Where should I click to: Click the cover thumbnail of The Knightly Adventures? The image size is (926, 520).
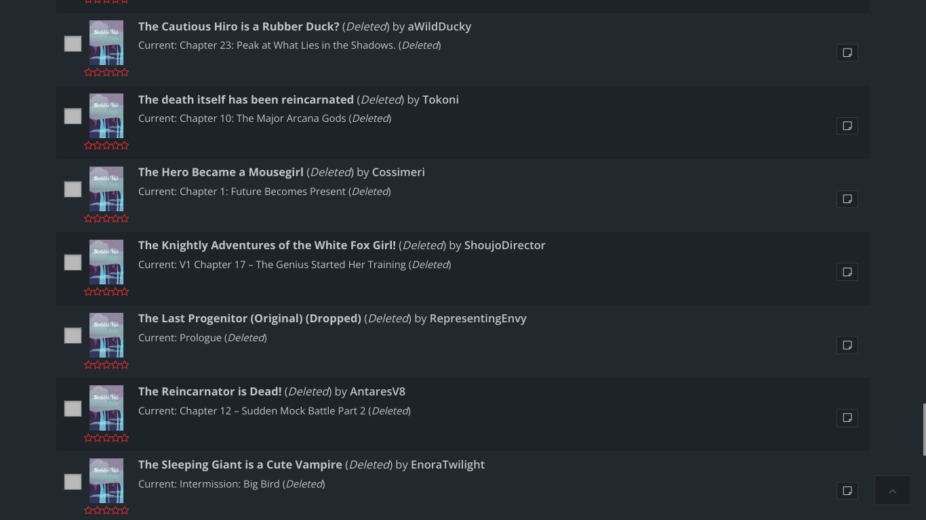[106, 262]
